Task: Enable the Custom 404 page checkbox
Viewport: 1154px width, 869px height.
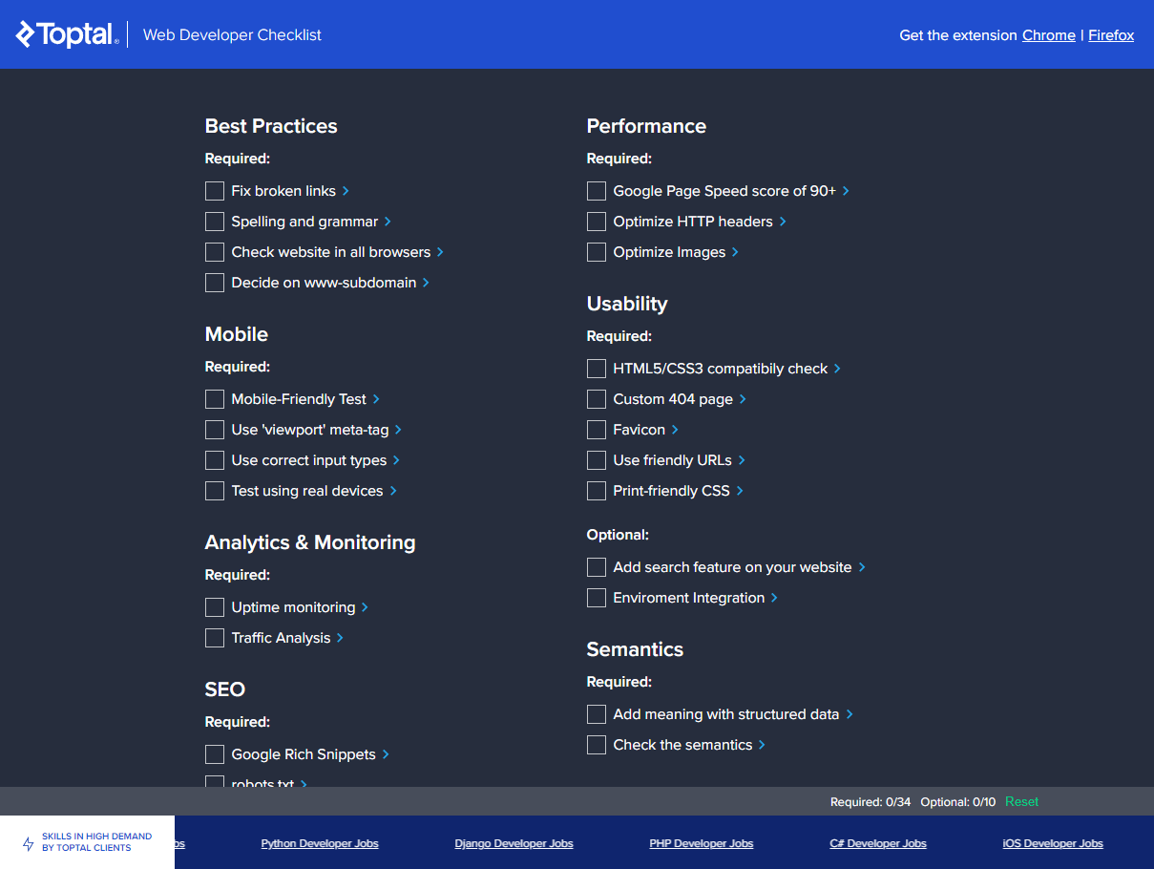Action: pyautogui.click(x=597, y=399)
